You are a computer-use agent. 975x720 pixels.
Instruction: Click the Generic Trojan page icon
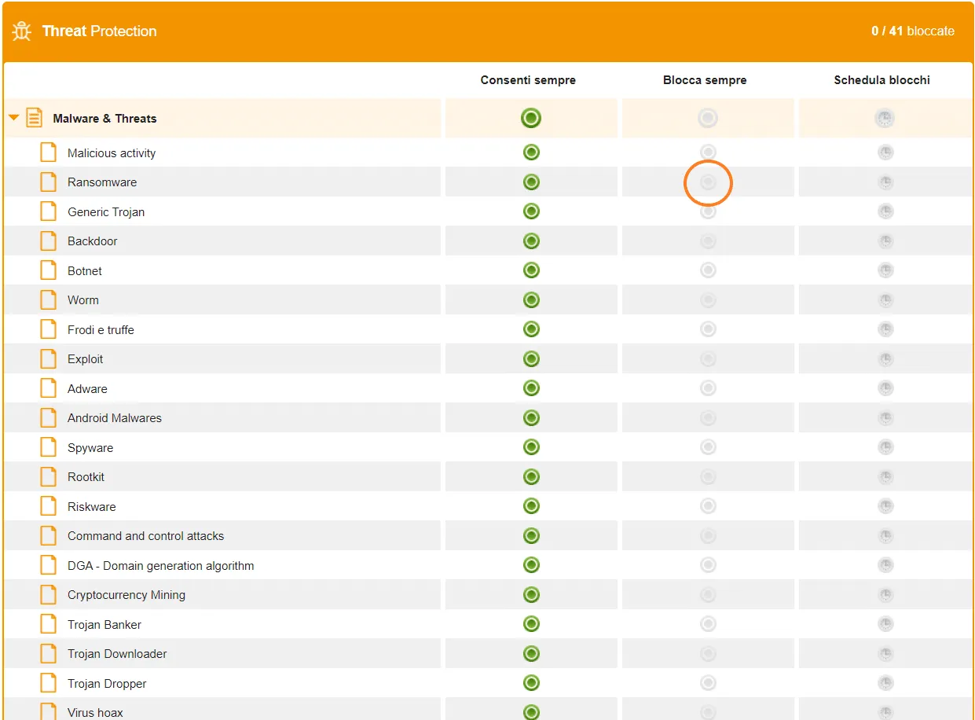49,211
